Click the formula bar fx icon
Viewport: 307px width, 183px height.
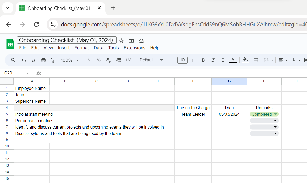[x=39, y=73]
